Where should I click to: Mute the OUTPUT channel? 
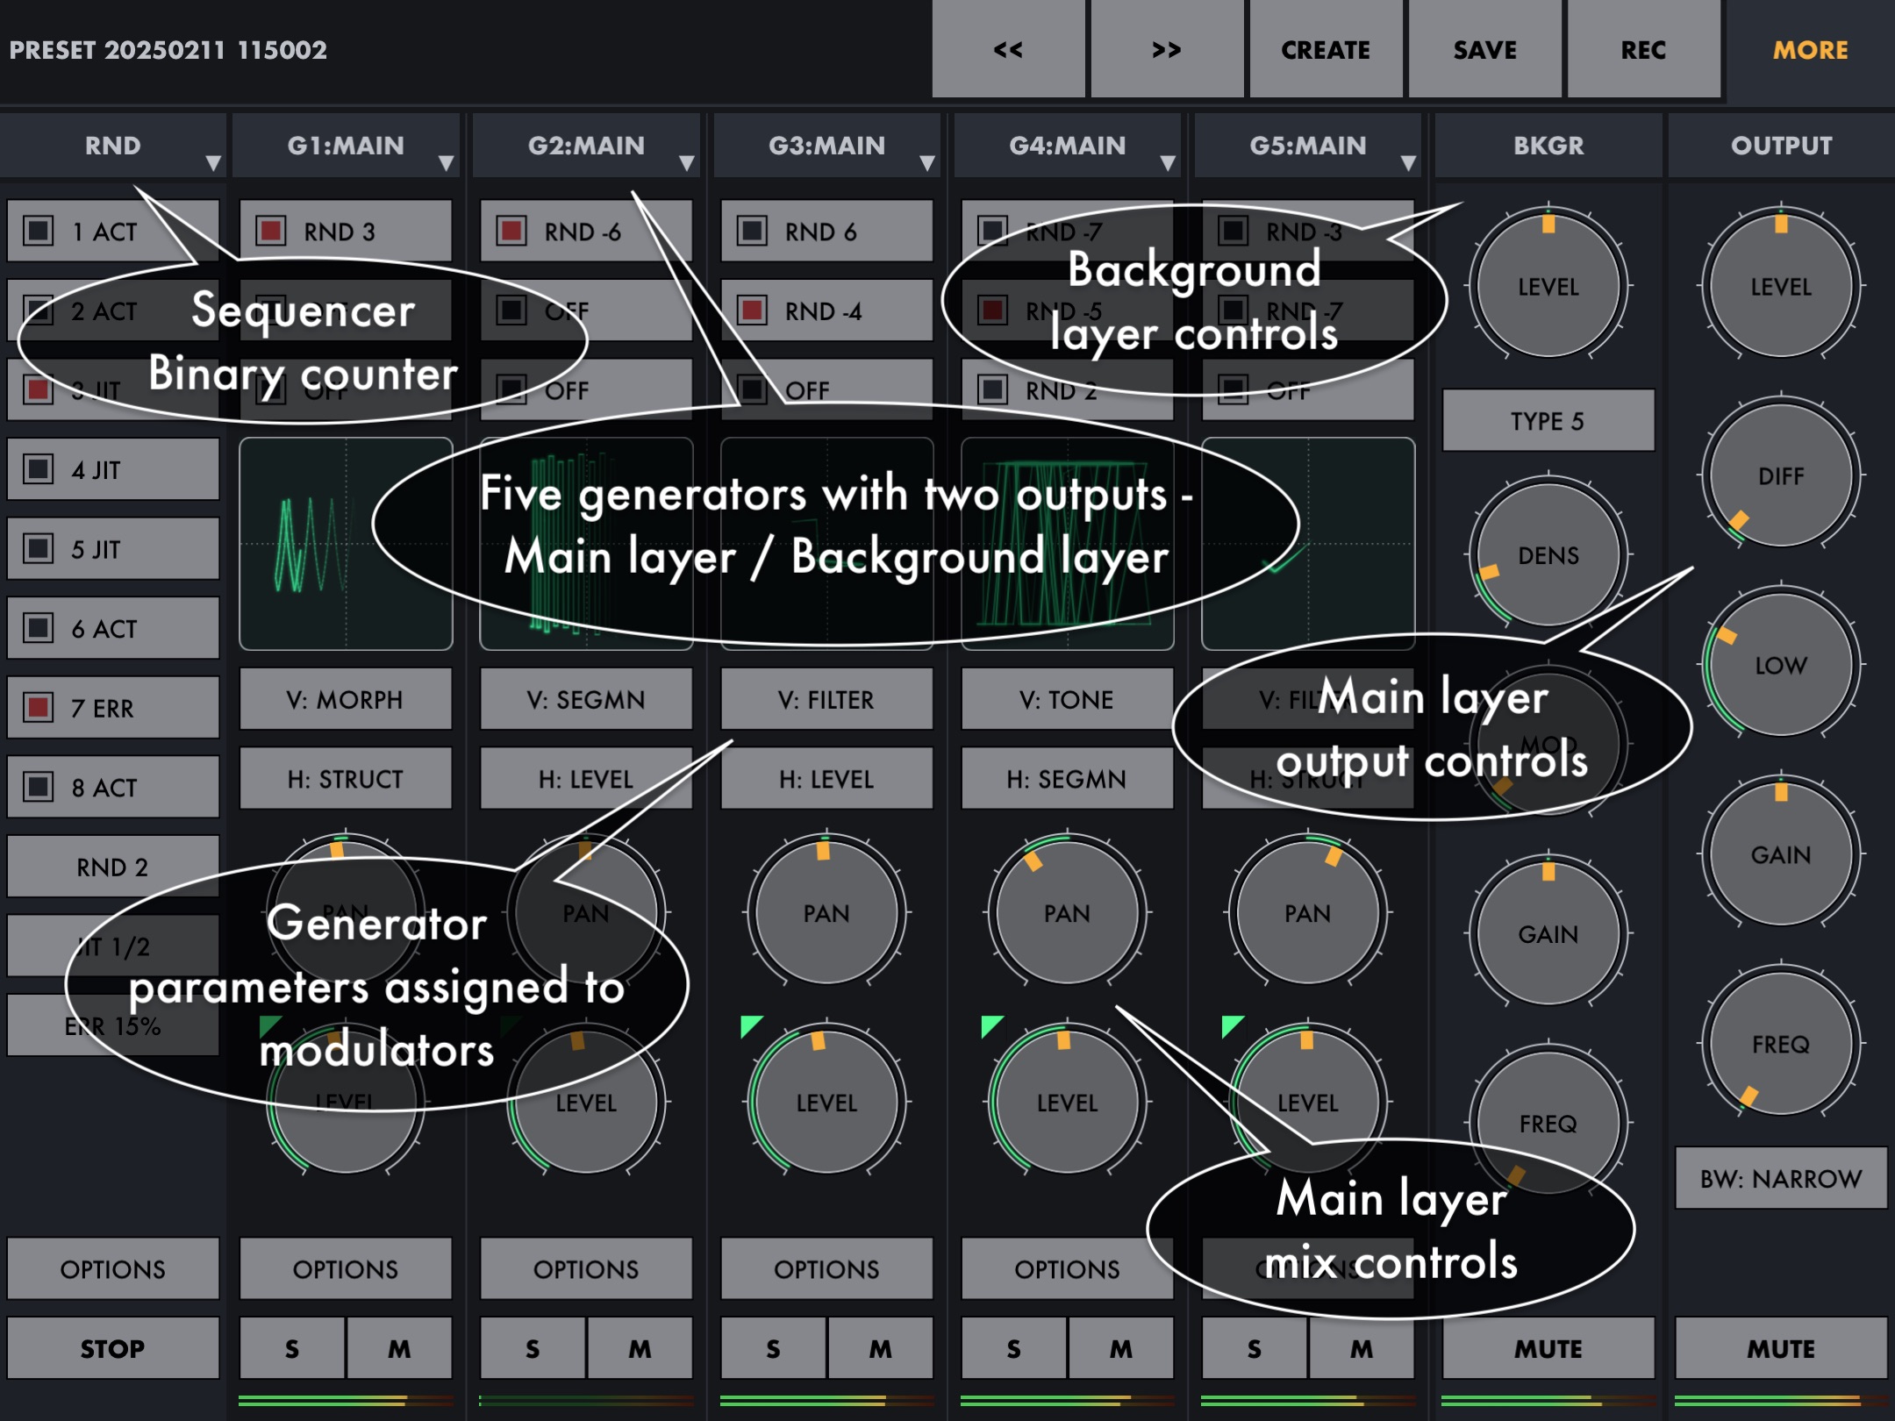point(1781,1348)
